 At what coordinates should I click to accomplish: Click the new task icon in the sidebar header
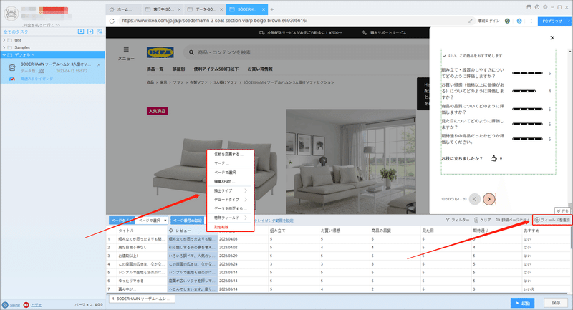90,32
